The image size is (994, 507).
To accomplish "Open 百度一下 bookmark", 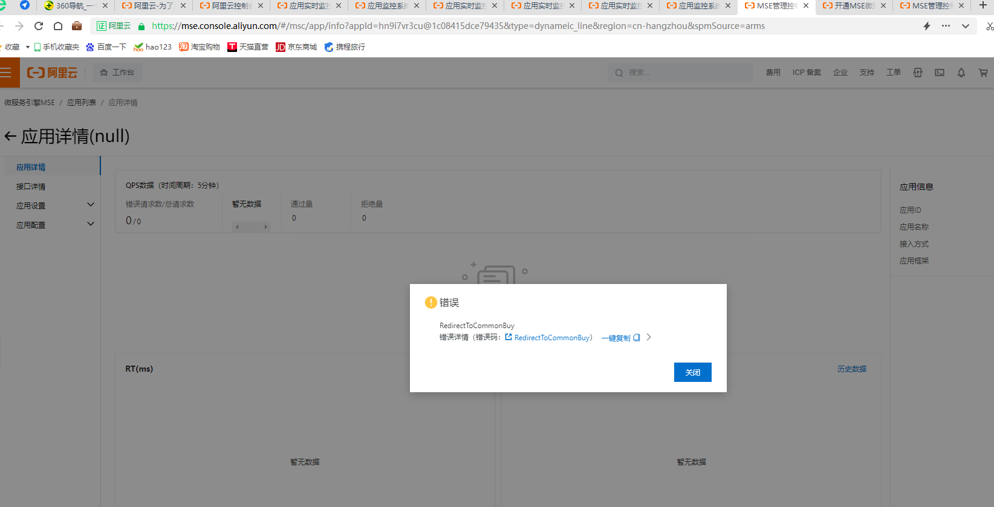I will 106,47.
